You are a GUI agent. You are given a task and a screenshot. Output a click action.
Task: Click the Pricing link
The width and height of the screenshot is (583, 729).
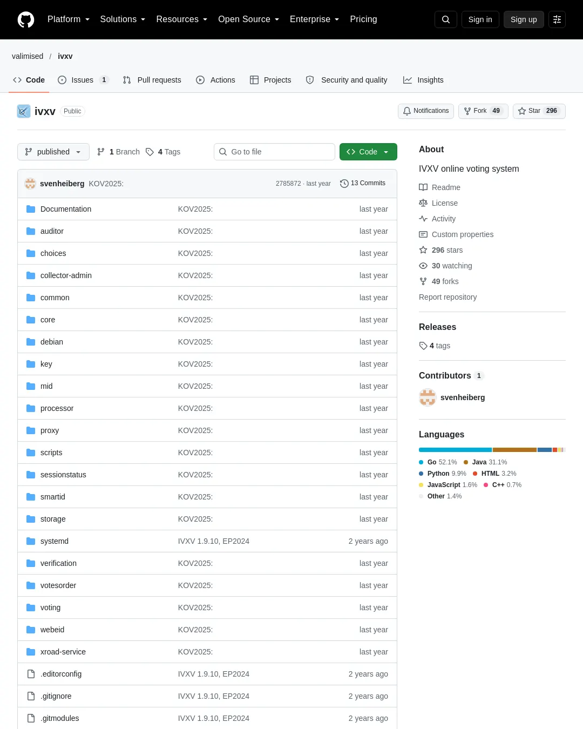(363, 19)
